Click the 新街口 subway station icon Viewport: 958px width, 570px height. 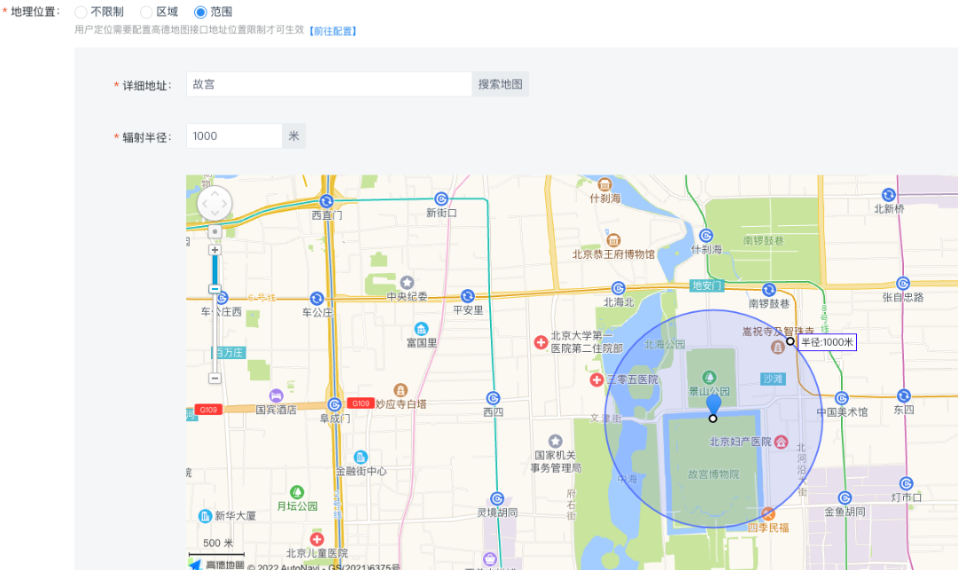[441, 199]
